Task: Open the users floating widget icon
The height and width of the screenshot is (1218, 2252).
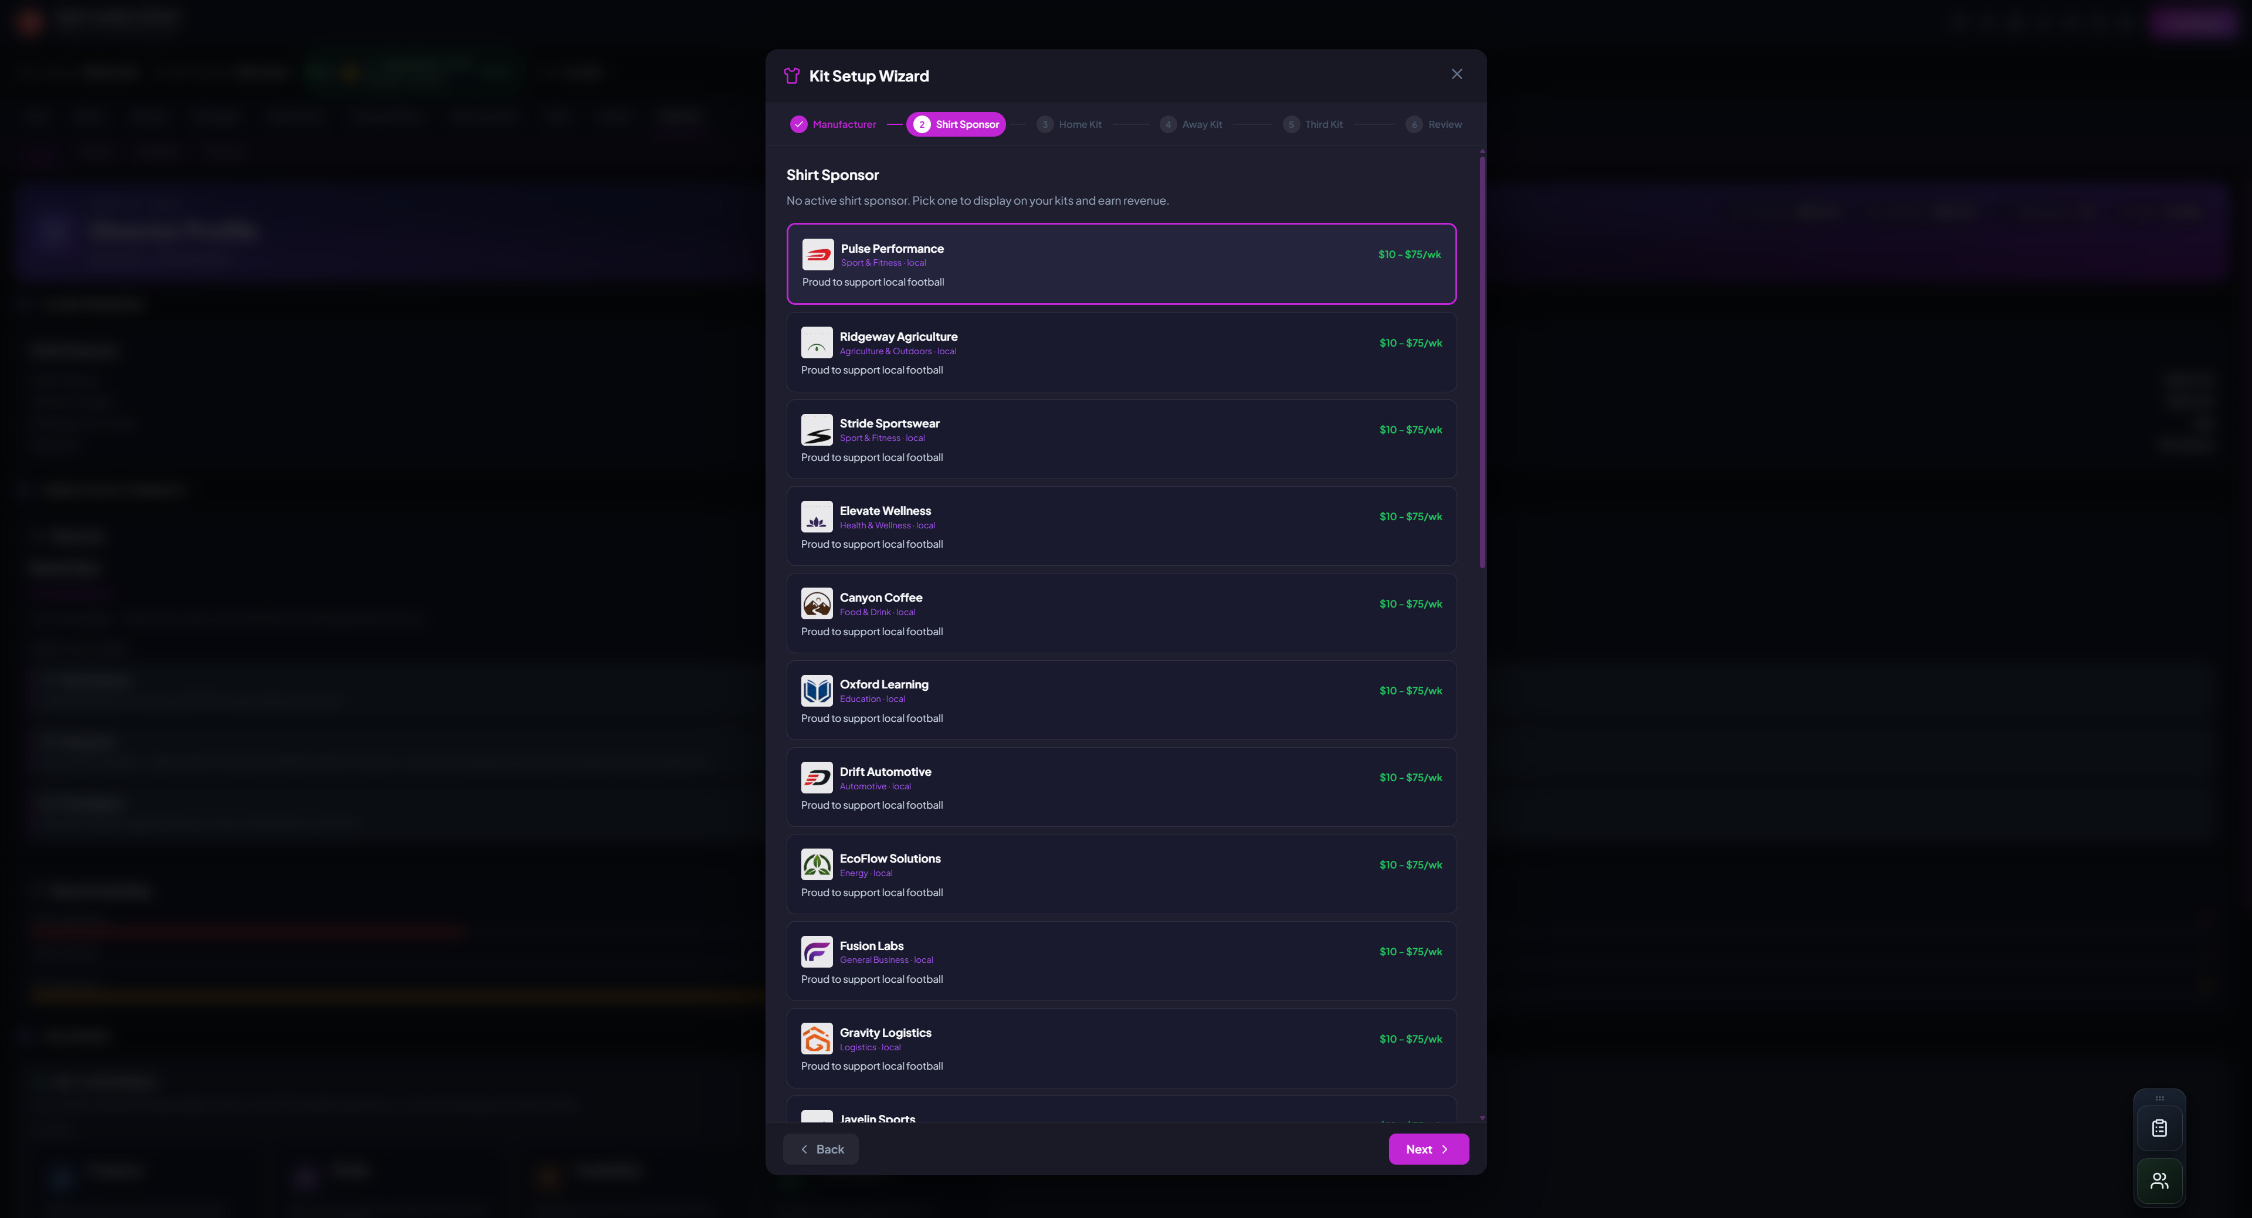Action: pos(2159,1180)
